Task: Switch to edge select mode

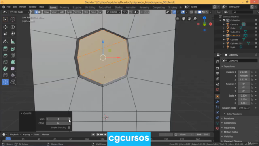Action: [36, 12]
